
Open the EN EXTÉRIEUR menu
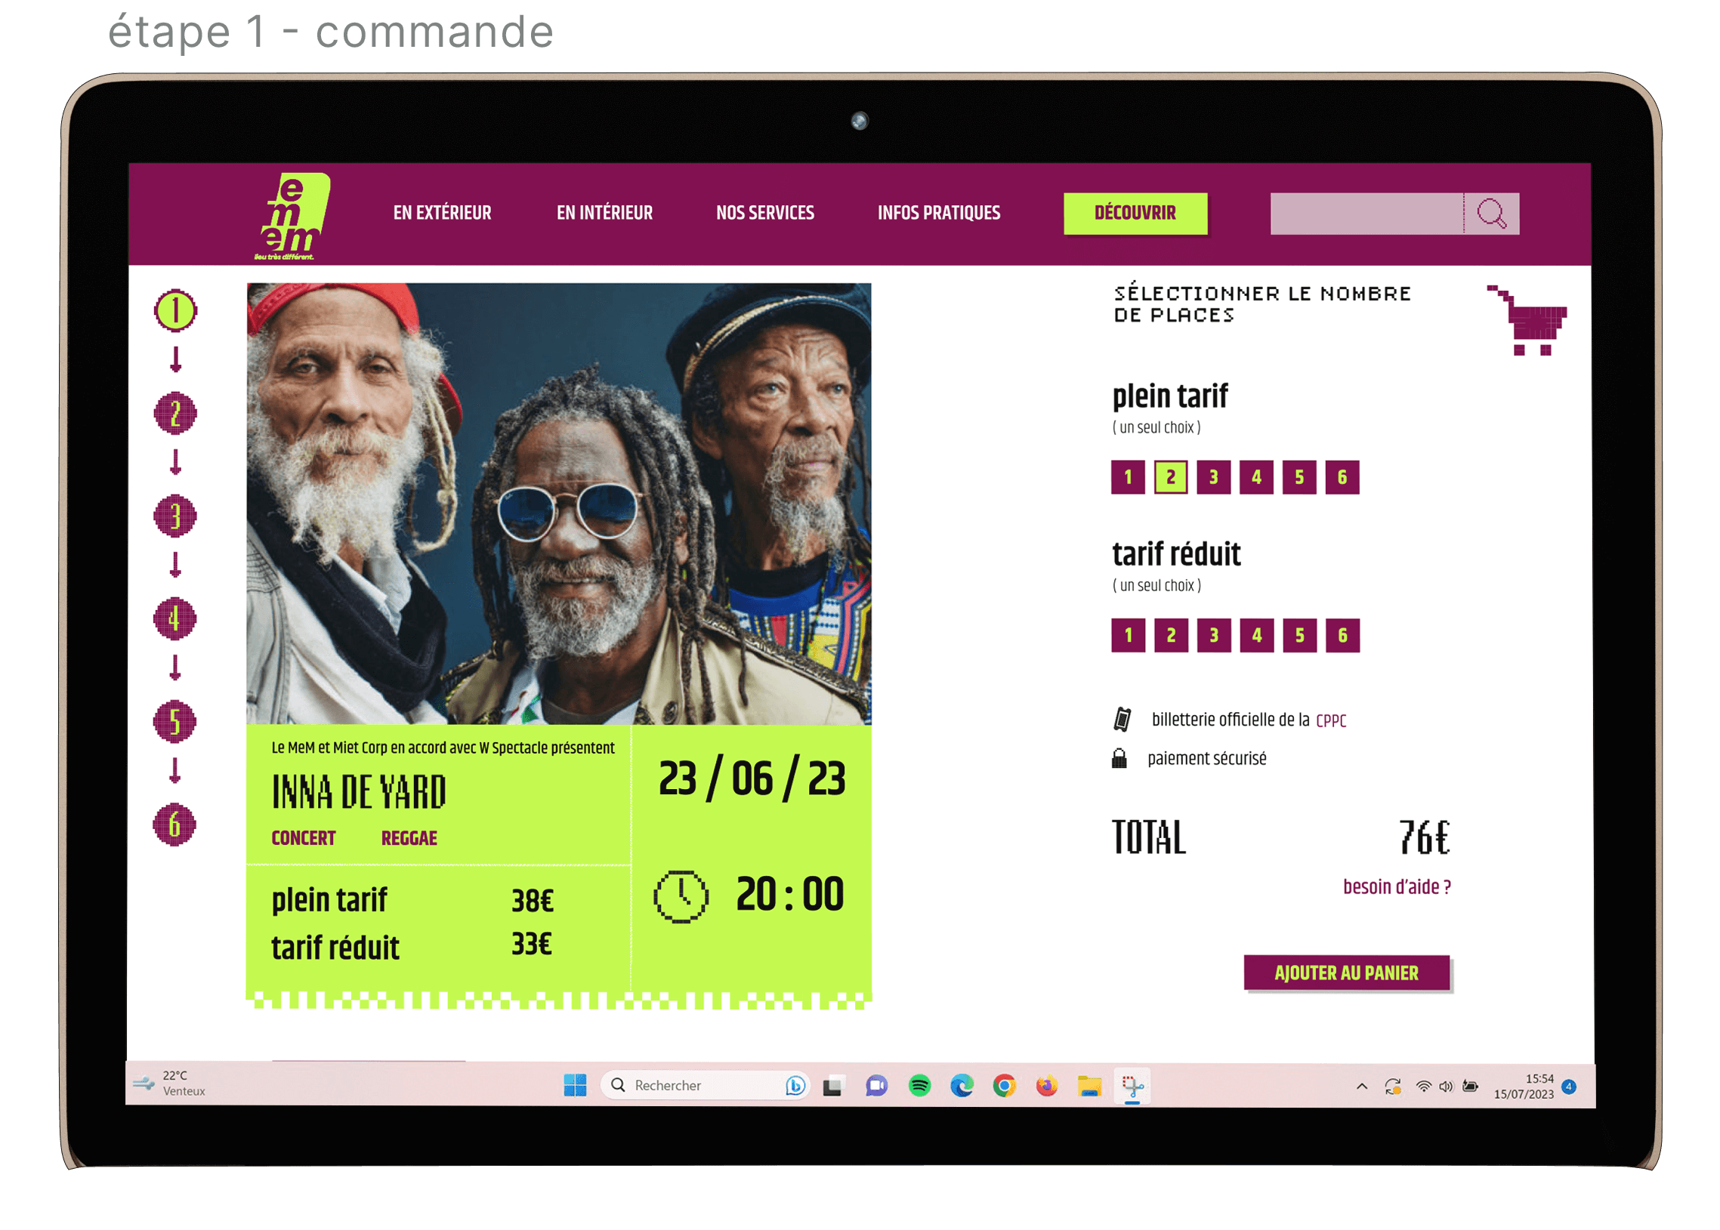point(442,213)
